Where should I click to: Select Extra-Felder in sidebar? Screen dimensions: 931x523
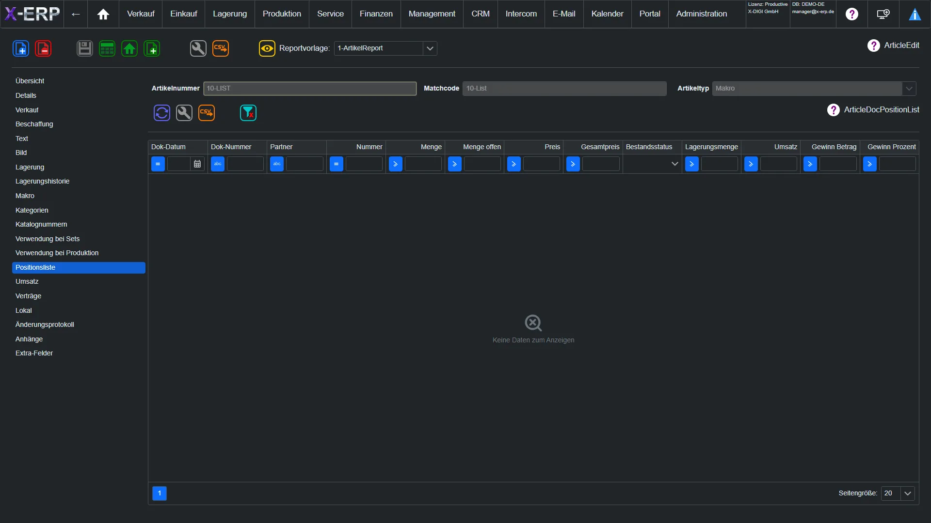(x=79, y=354)
